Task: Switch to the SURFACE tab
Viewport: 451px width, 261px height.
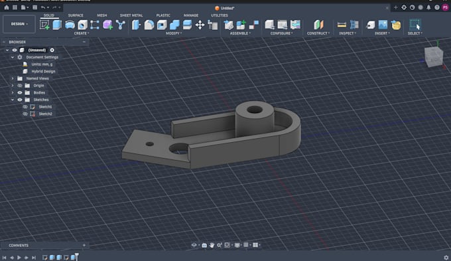Action: point(76,15)
